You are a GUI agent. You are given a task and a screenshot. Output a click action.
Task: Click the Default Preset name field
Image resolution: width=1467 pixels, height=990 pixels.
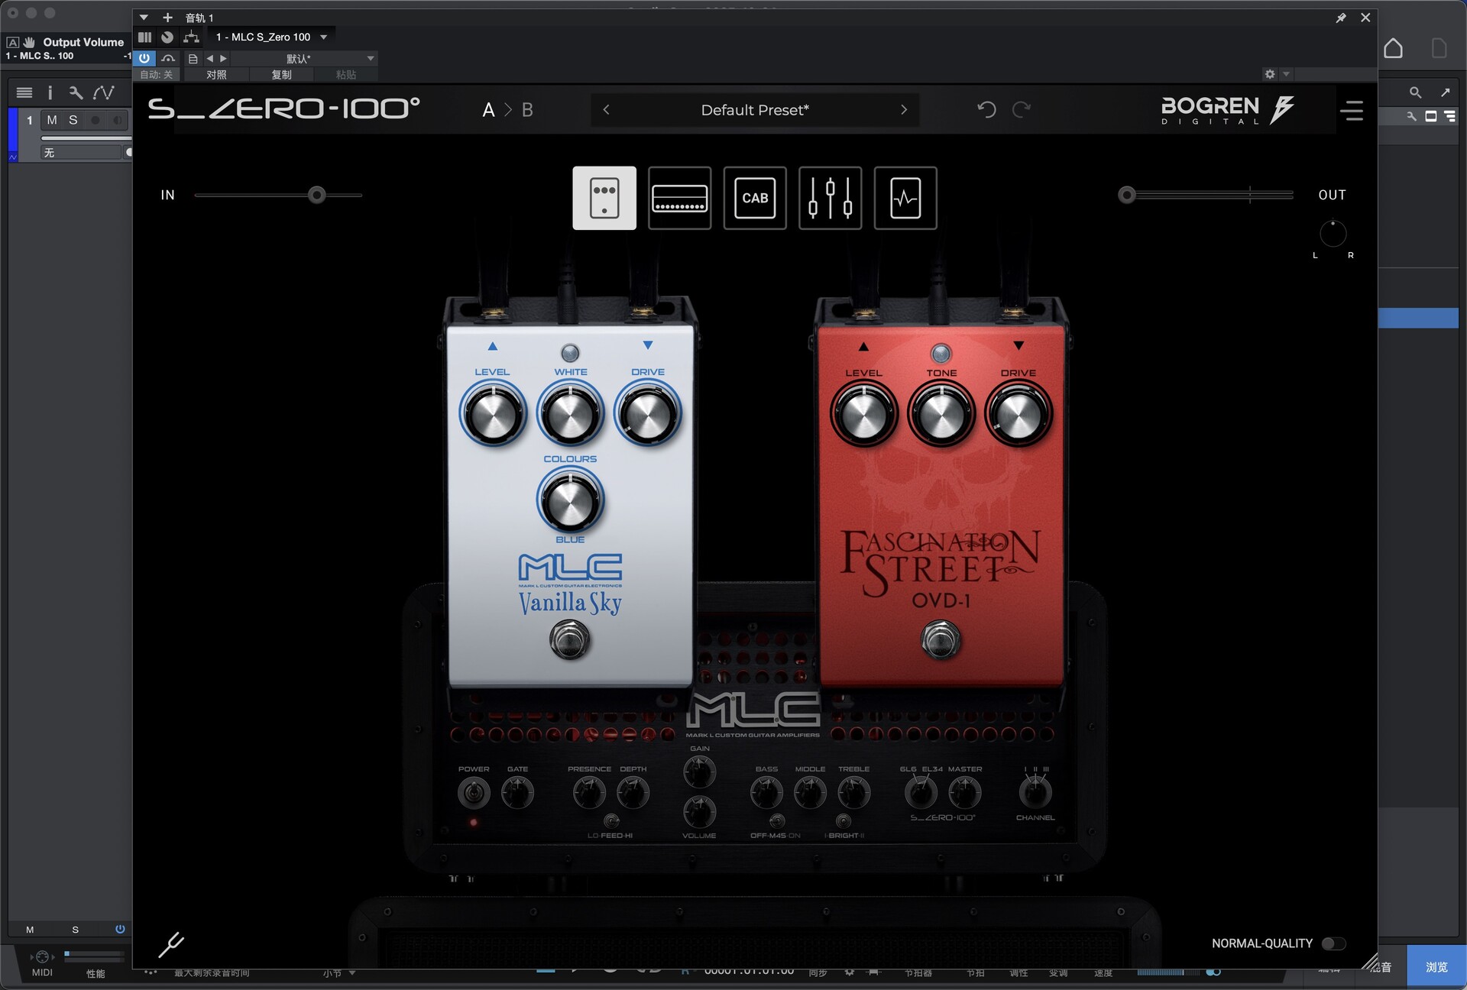[x=754, y=110]
